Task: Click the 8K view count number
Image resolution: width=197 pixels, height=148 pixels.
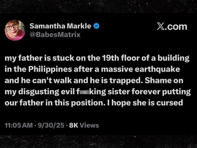Action: (x=73, y=126)
